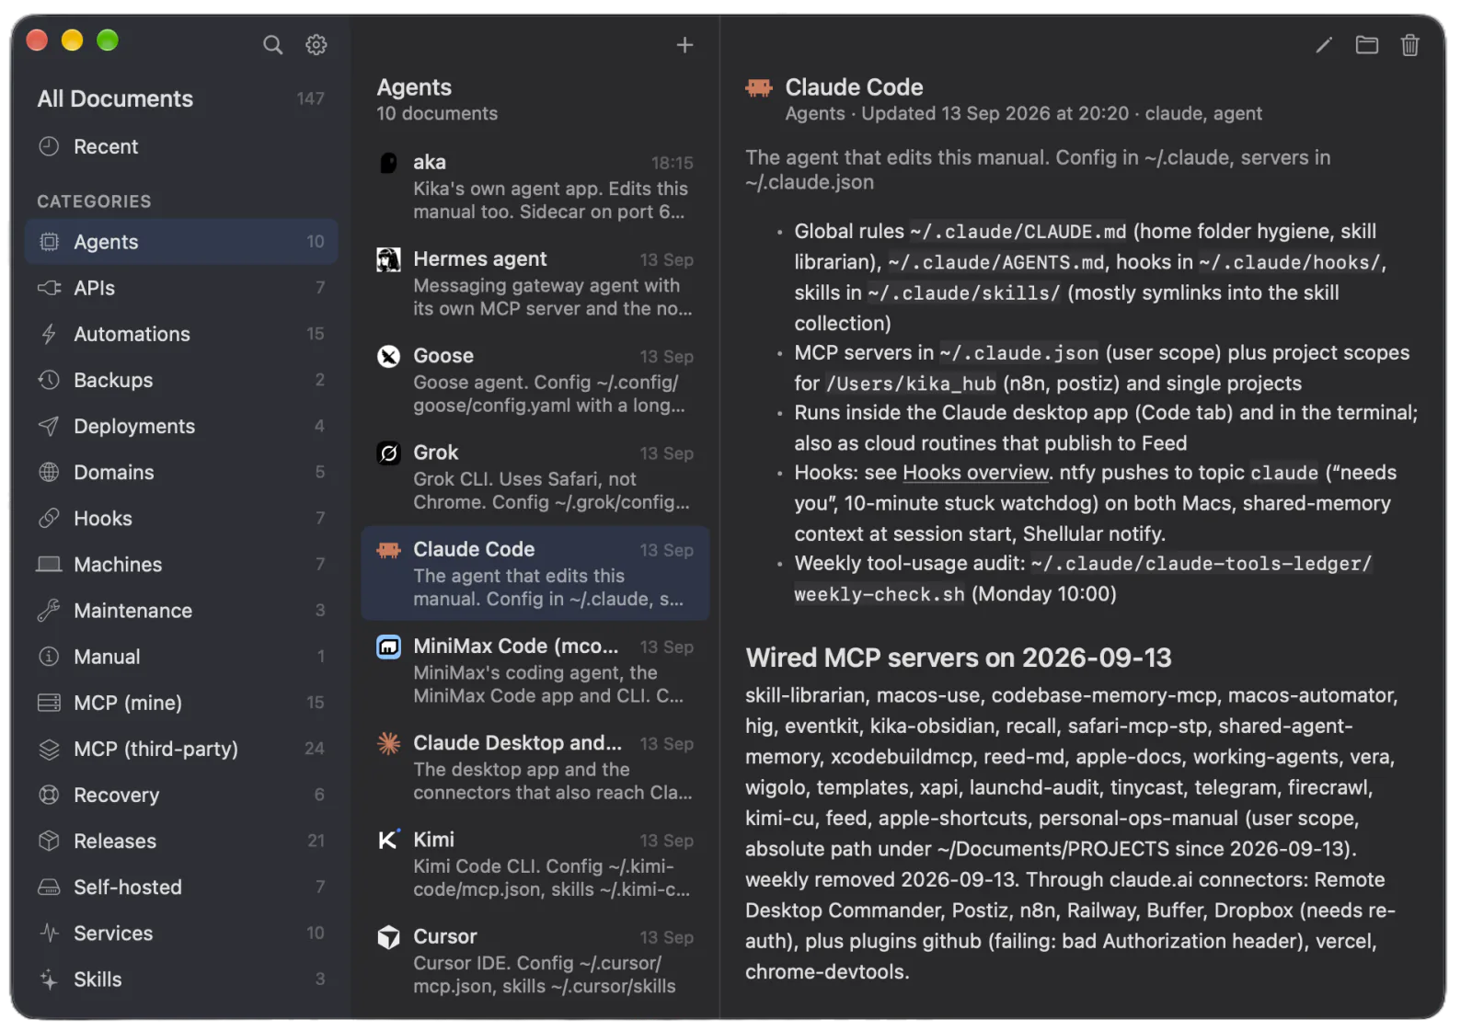This screenshot has height=1031, width=1472.
Task: Open the Goose document
Action: (x=535, y=380)
